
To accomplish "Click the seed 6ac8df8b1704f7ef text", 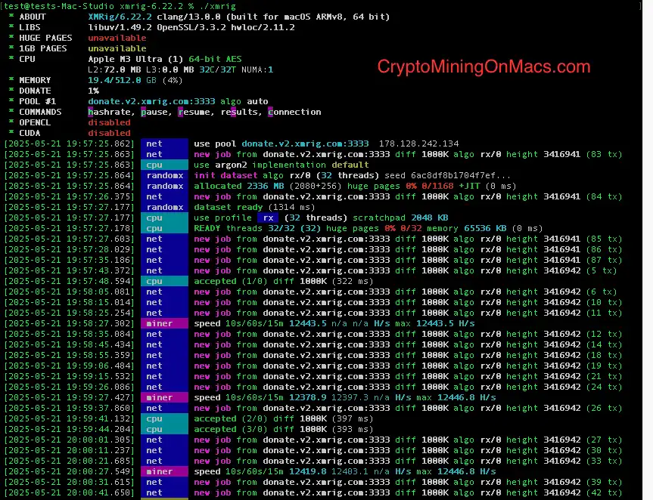I will coord(447,175).
